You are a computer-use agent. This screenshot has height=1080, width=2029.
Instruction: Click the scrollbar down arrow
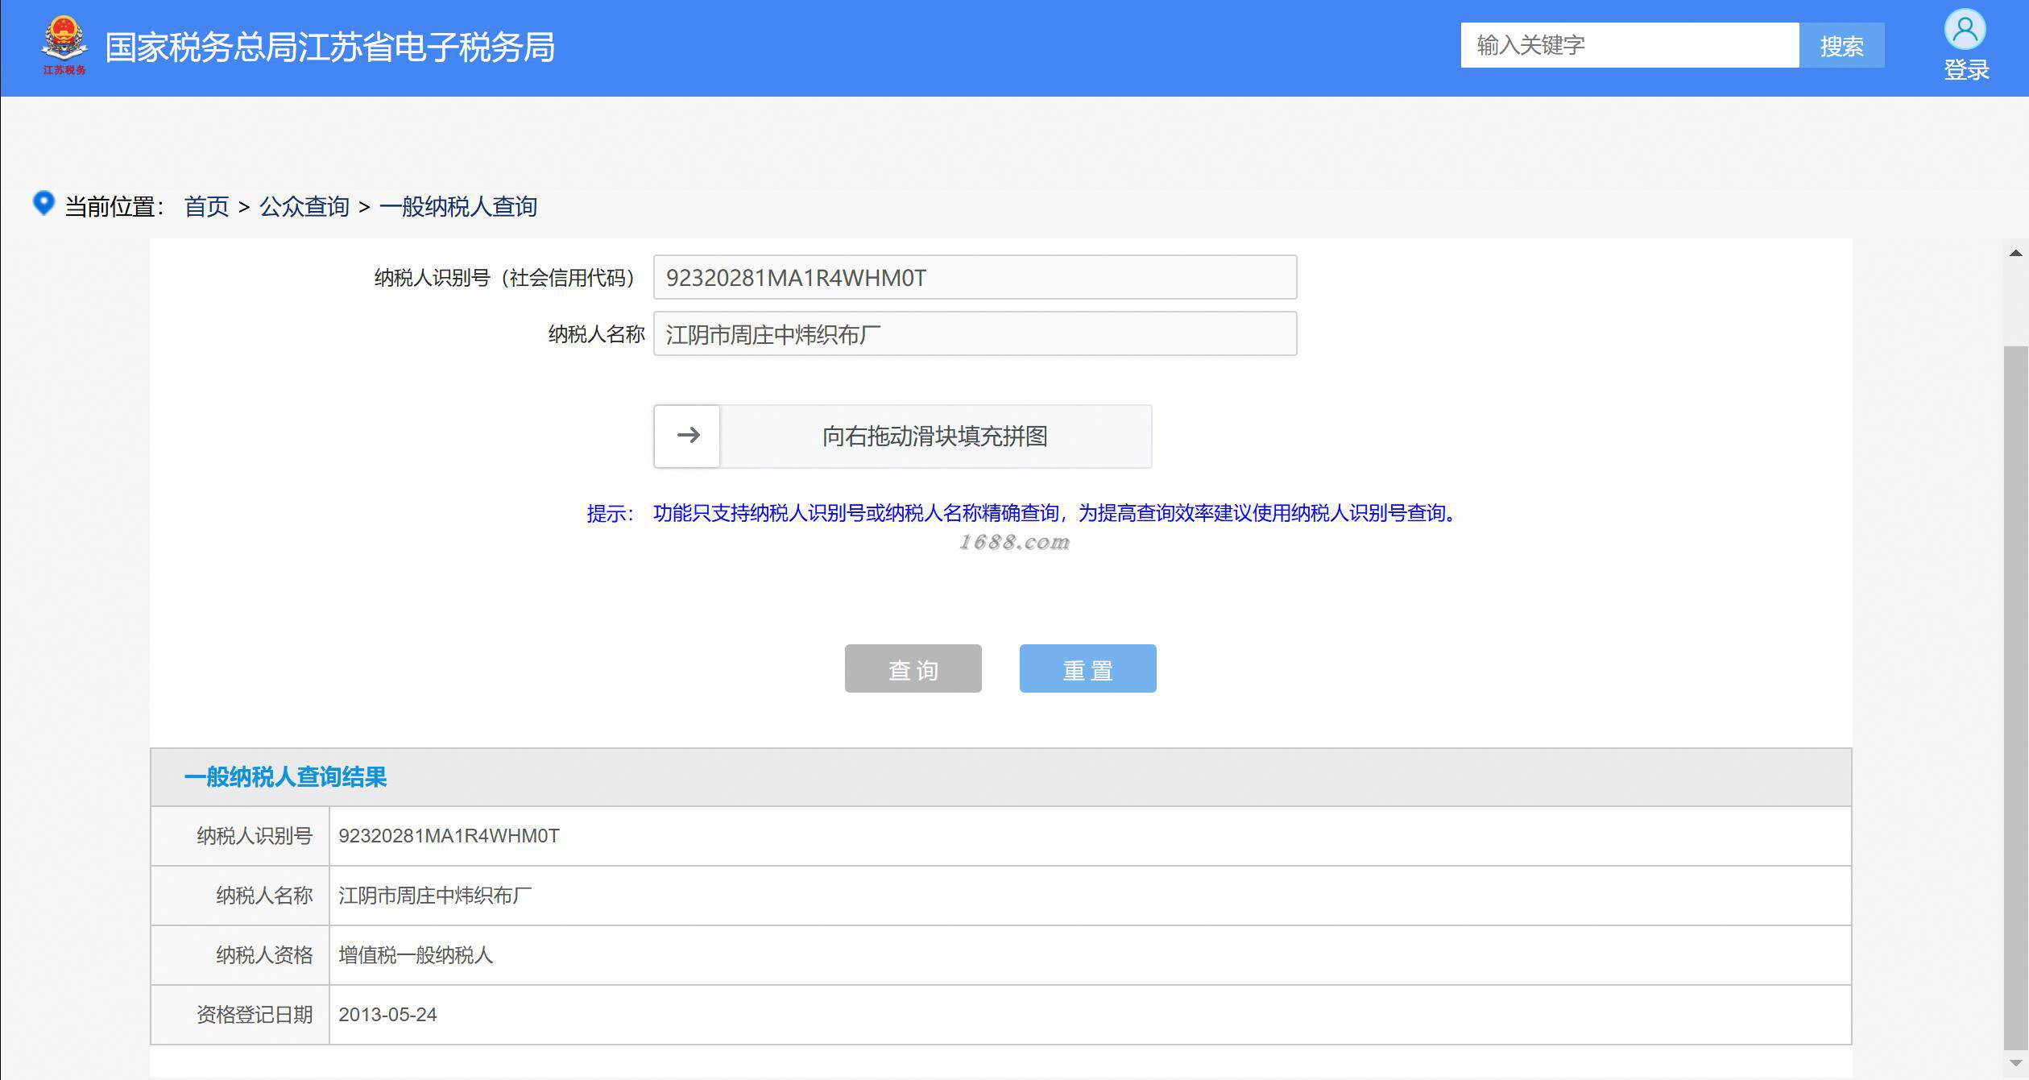point(2015,1063)
